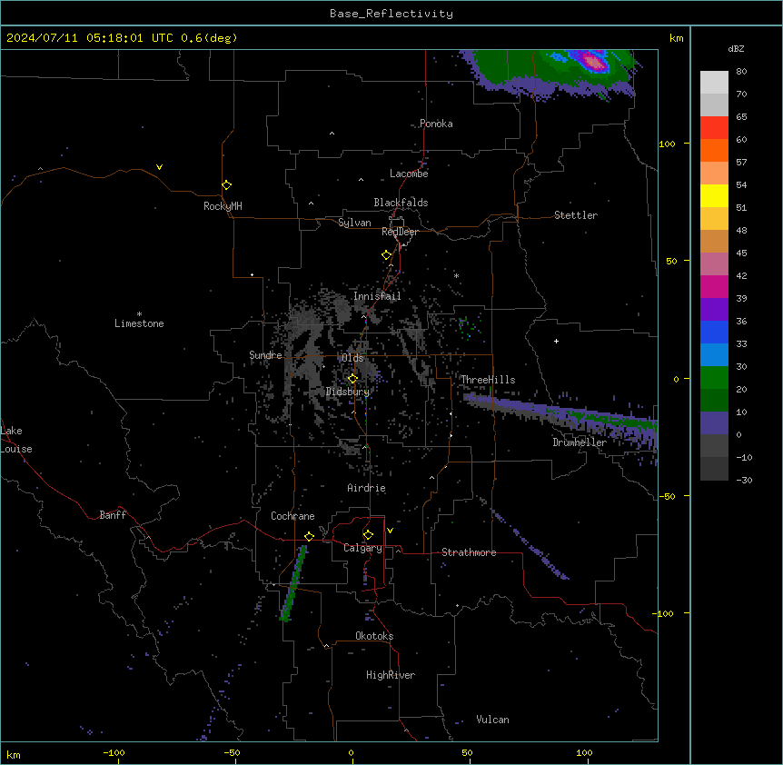Click the 80 dBZ scale value
Viewport: 783px width, 765px height.
741,72
